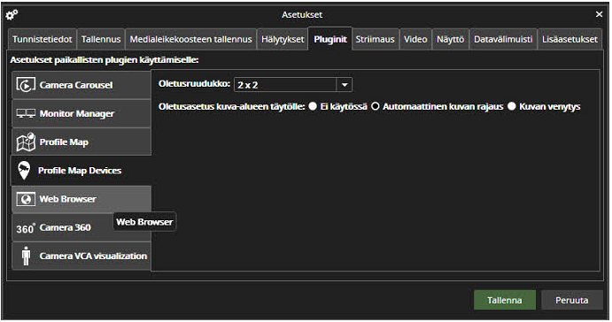Enable 'Automaattinen kuvan rajaus' option
Screen dimensions: 612x322
[376, 106]
